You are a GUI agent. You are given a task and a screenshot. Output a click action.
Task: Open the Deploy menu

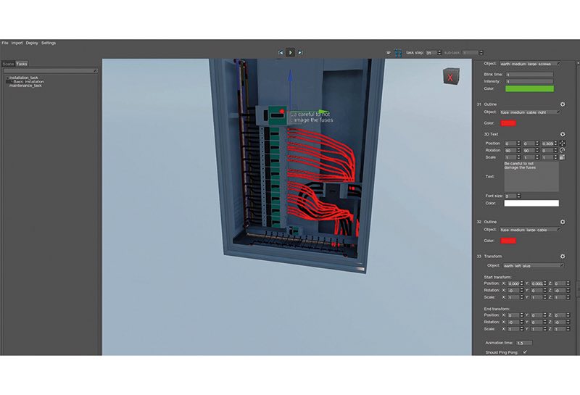tap(32, 43)
